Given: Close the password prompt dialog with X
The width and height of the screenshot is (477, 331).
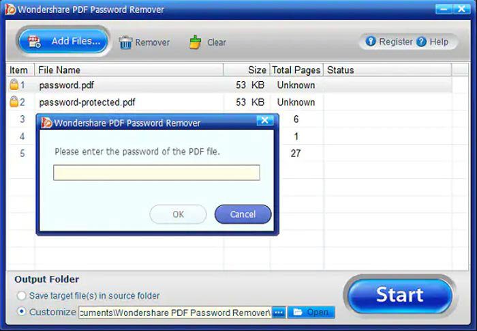Looking at the screenshot, I should click(264, 120).
